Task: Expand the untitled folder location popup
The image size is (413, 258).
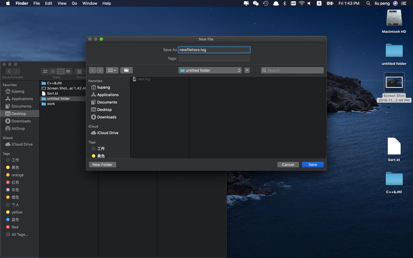Action: pyautogui.click(x=210, y=70)
